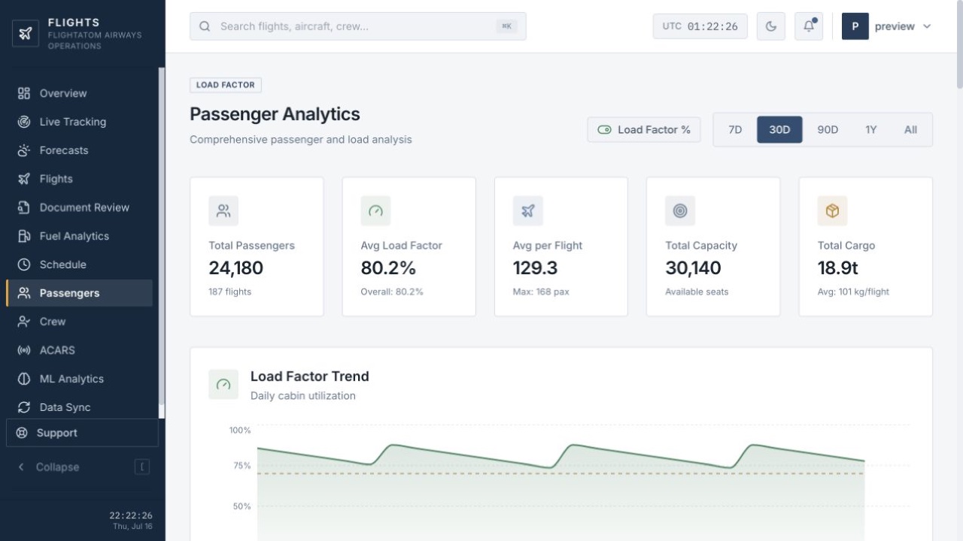Click the Forecasts weather icon
The width and height of the screenshot is (963, 541).
tap(24, 150)
